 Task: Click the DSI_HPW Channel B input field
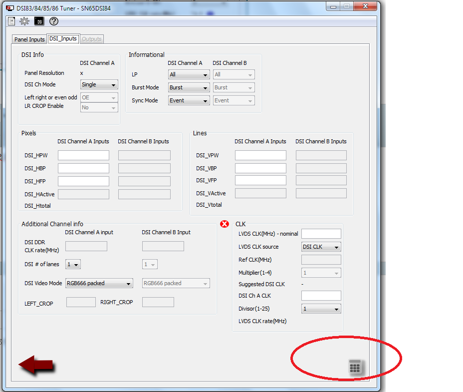[x=144, y=155]
